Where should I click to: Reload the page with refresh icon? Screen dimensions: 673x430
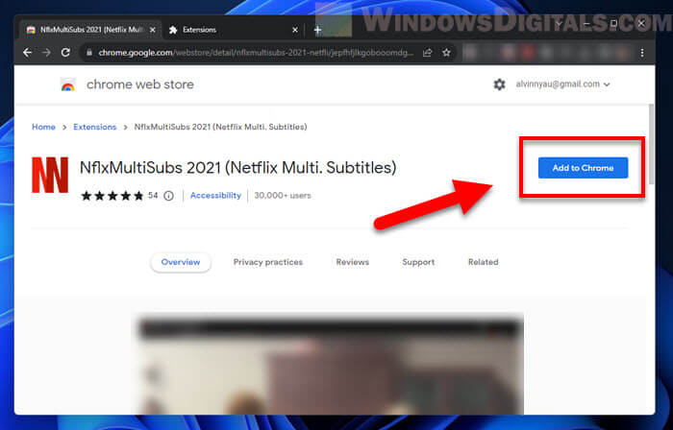(x=65, y=52)
